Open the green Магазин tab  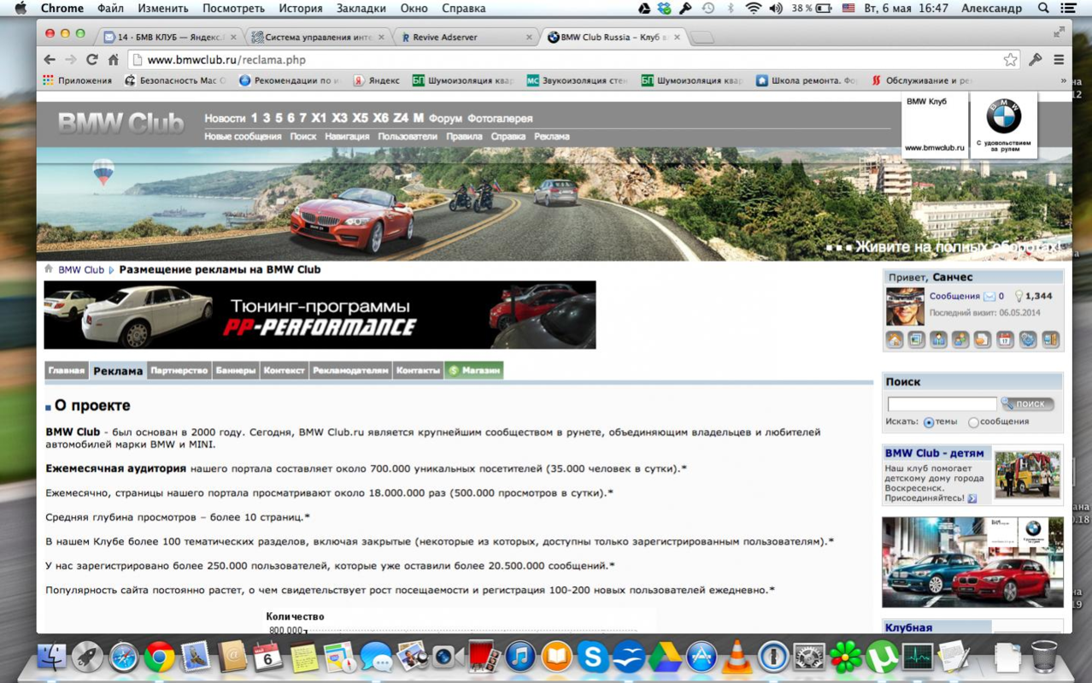473,371
